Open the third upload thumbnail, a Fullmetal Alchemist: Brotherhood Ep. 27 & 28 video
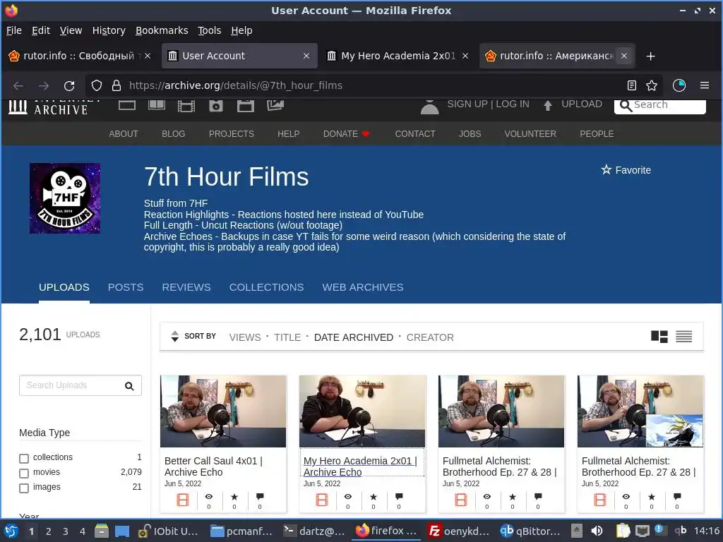The width and height of the screenshot is (723, 542). coord(501,411)
